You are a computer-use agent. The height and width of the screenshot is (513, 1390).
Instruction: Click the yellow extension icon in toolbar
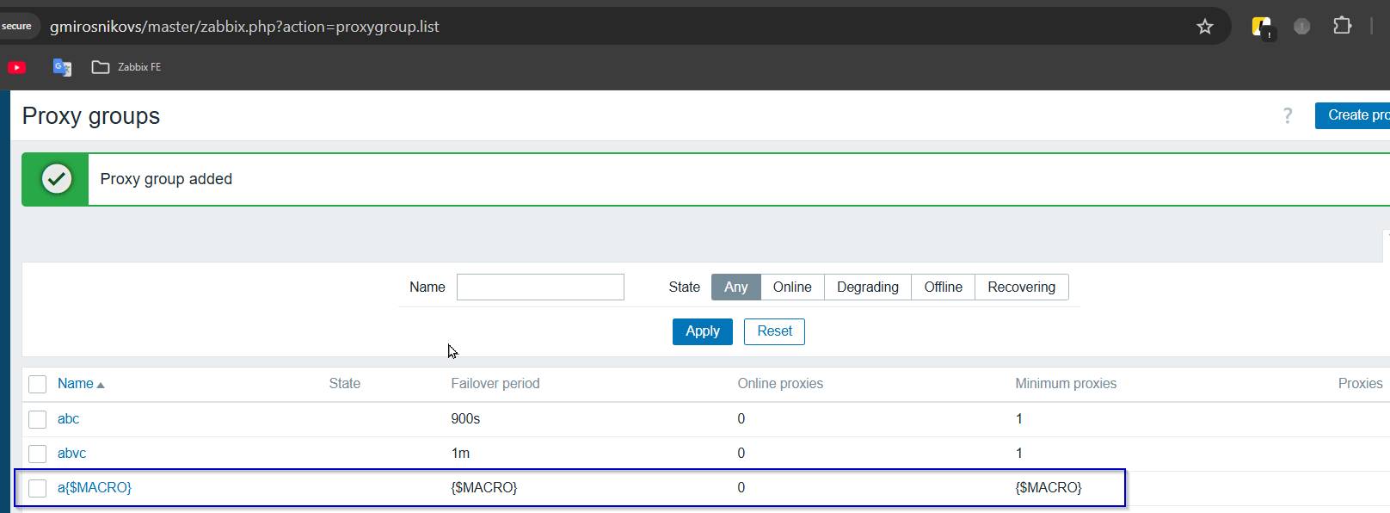[x=1262, y=28]
